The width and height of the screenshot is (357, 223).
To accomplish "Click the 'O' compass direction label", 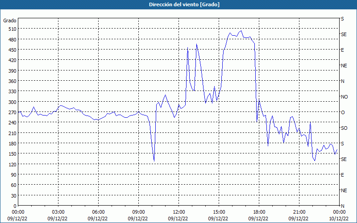I will point(343,112).
